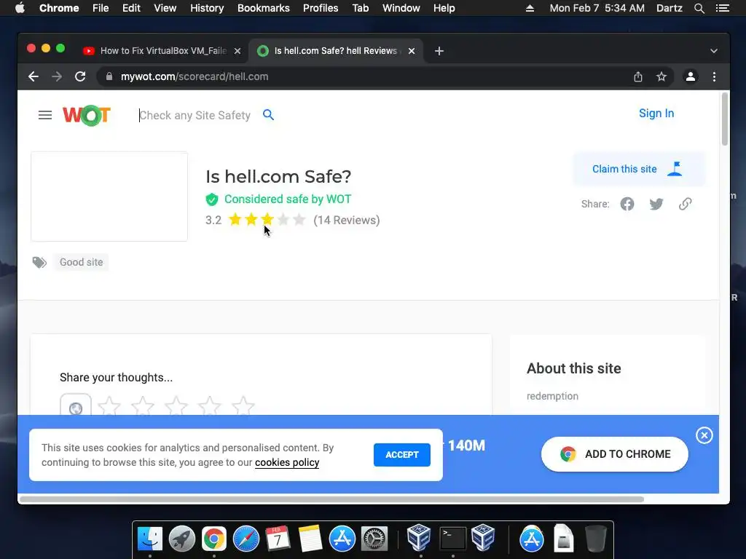Open the WOT hamburger menu
This screenshot has width=746, height=559.
pos(44,115)
